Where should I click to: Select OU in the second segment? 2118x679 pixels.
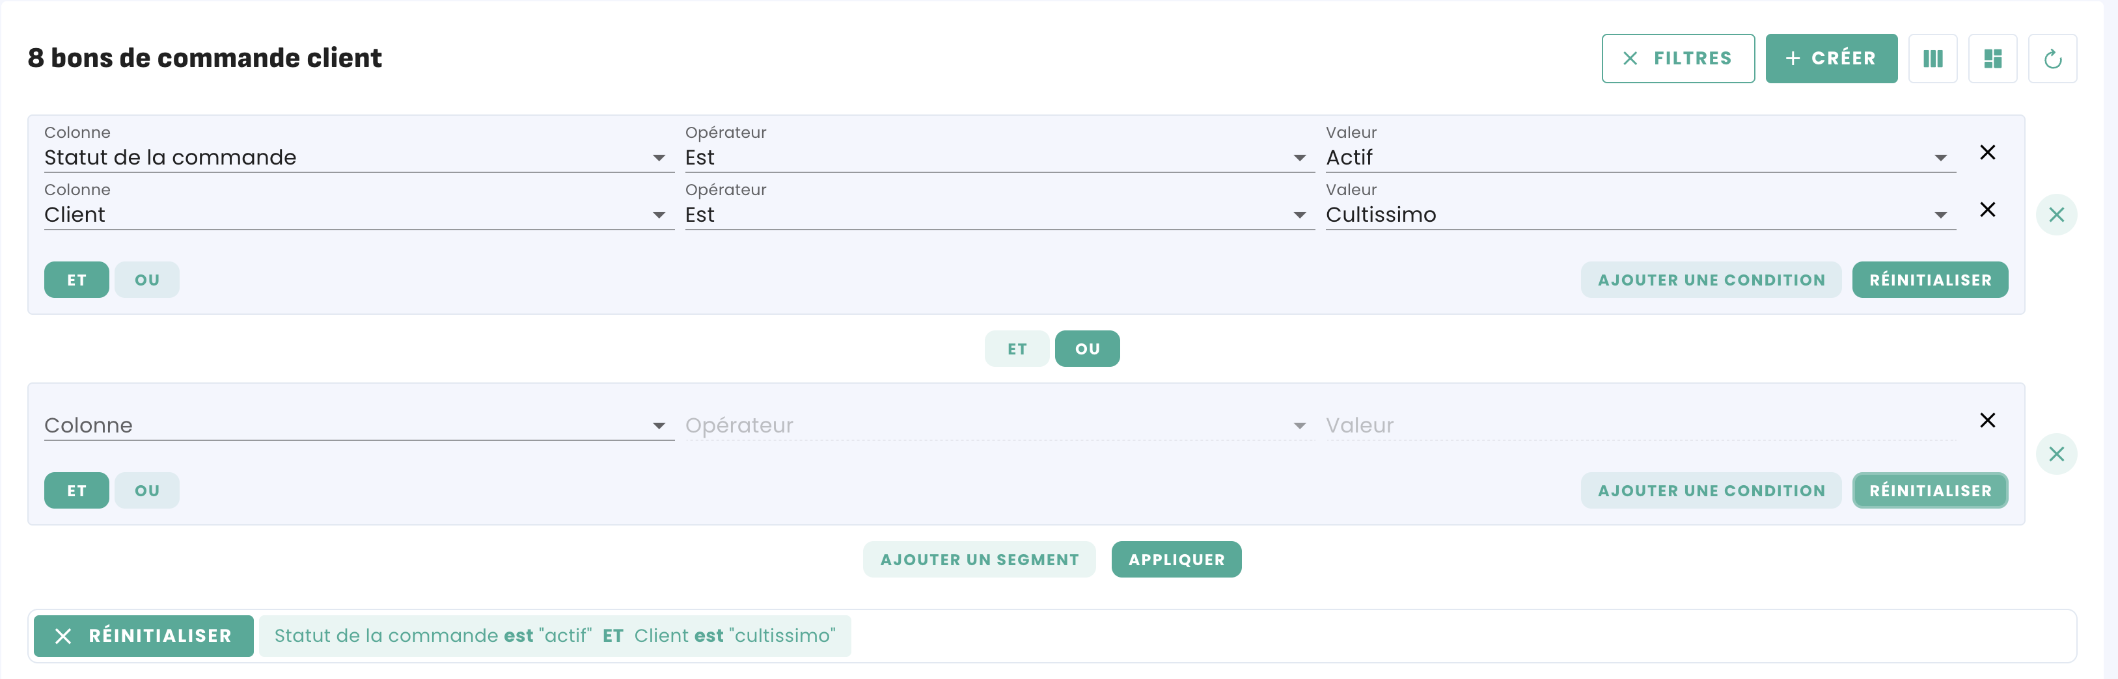146,491
